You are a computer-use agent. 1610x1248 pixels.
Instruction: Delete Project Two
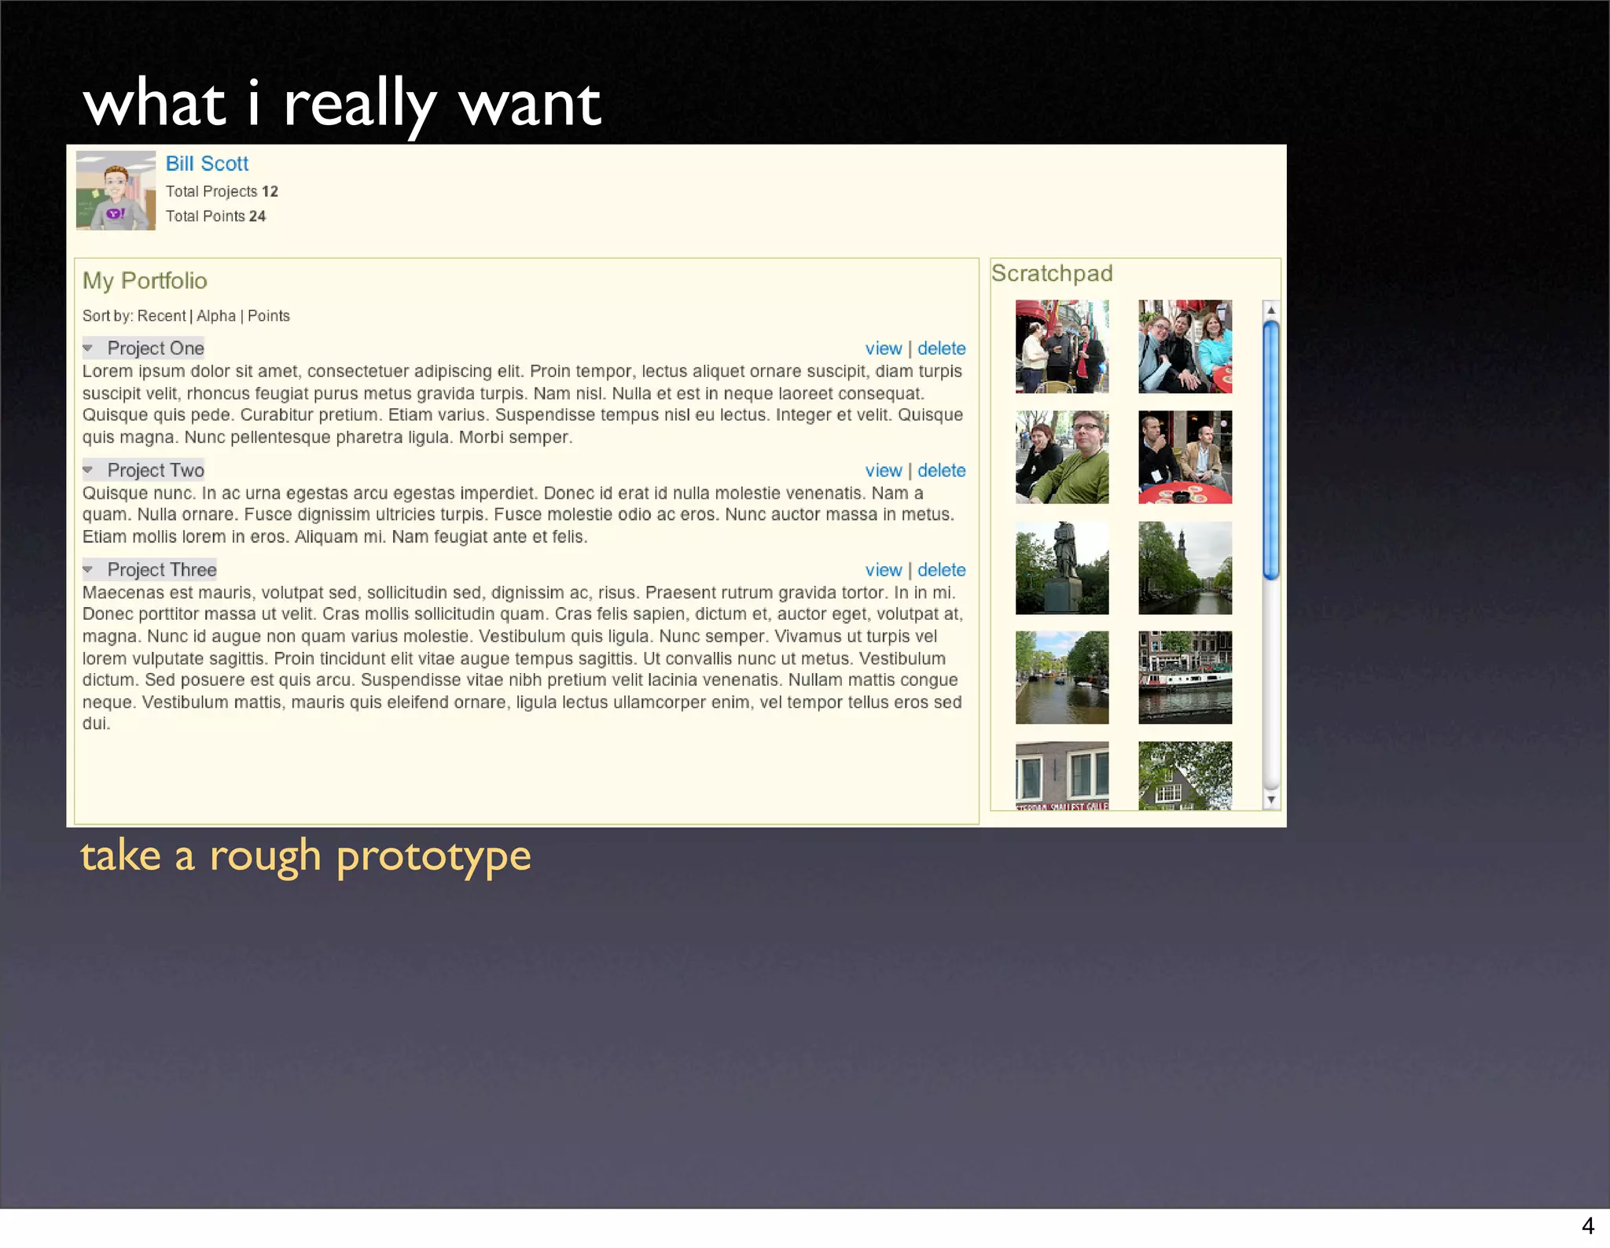[x=941, y=470]
